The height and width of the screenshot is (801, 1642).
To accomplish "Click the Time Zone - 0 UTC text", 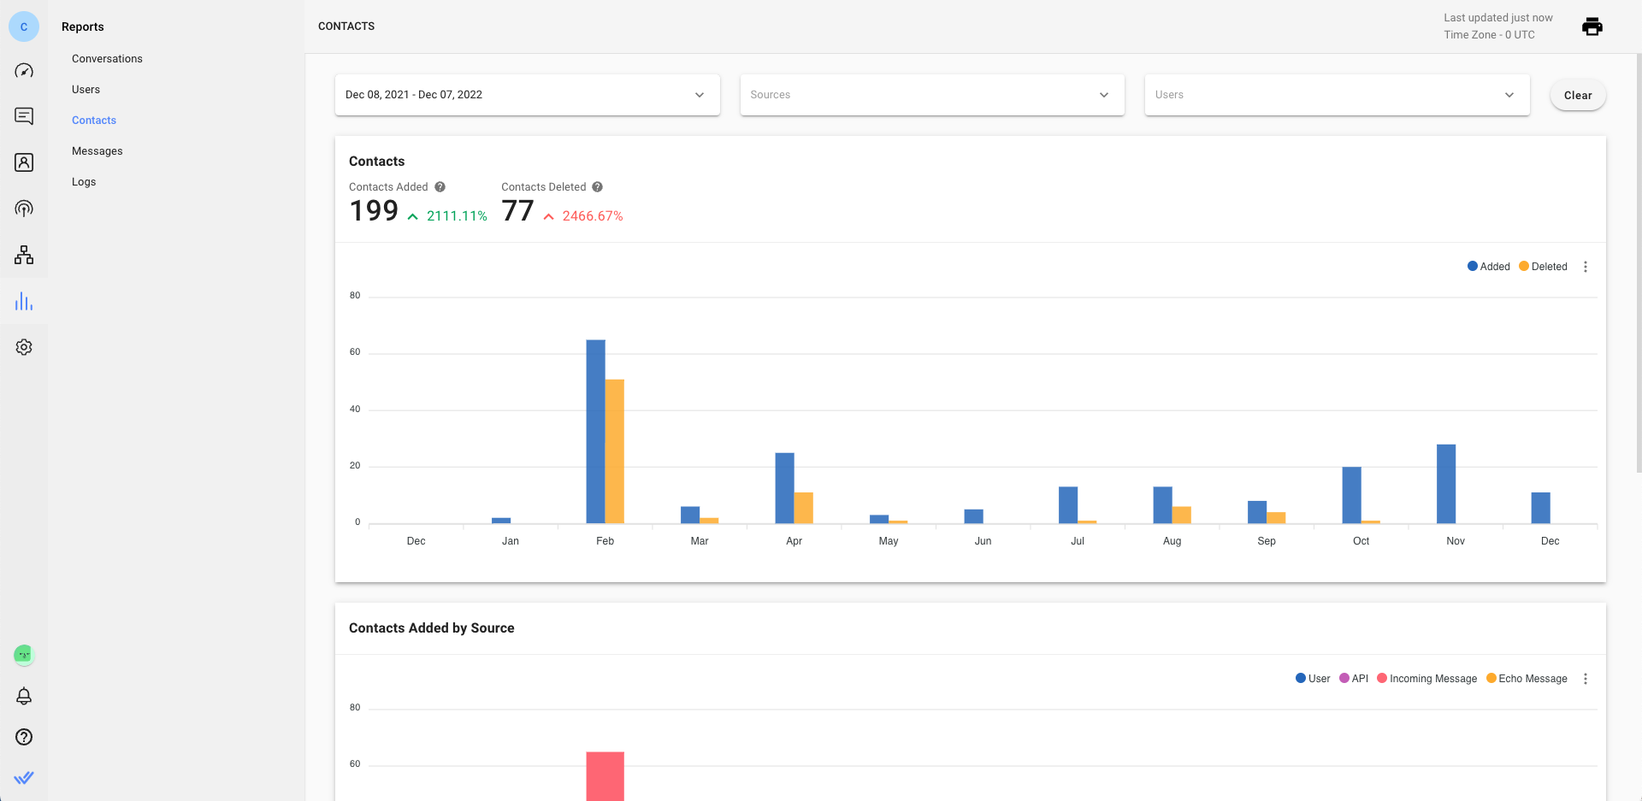I will pos(1489,35).
